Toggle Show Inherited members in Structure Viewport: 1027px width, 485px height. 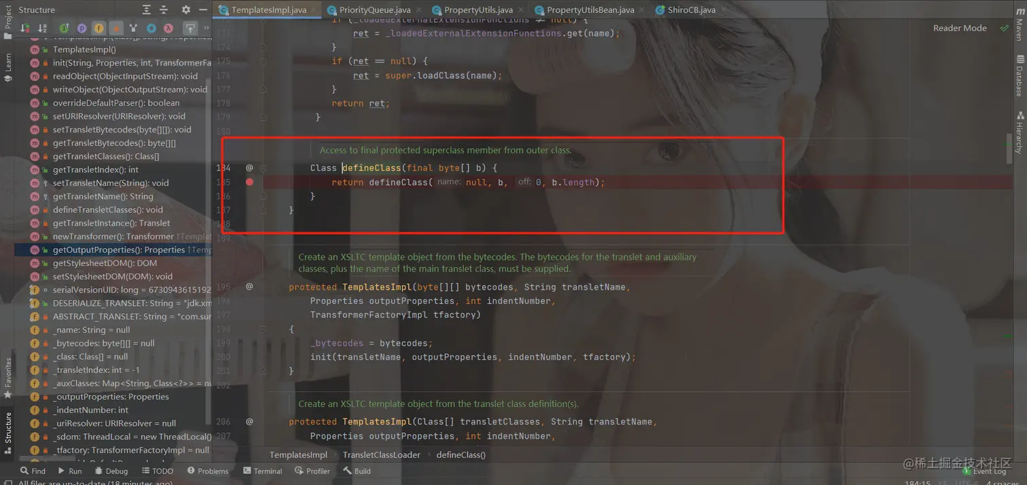64,28
